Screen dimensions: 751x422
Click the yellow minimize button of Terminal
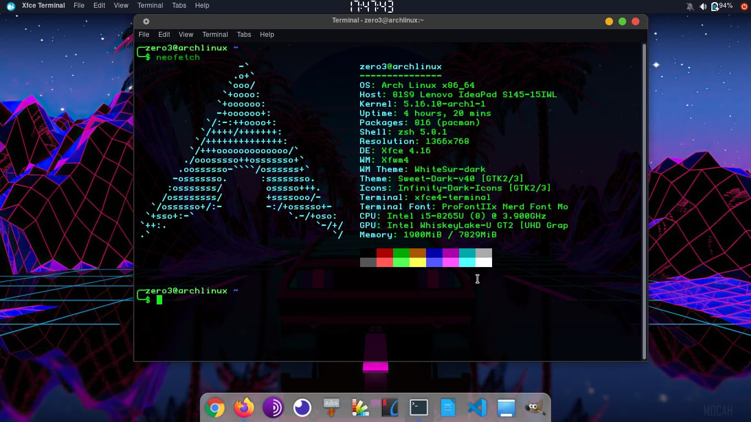pos(609,21)
